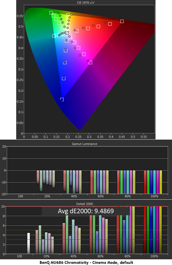Click the Avg dE2000 value label
The height and width of the screenshot is (265, 172).
86,211
